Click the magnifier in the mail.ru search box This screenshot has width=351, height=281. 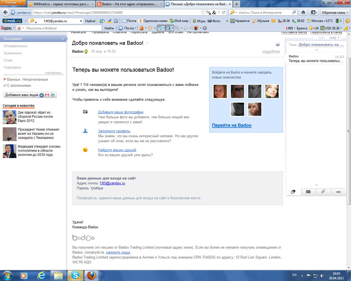coord(294,12)
